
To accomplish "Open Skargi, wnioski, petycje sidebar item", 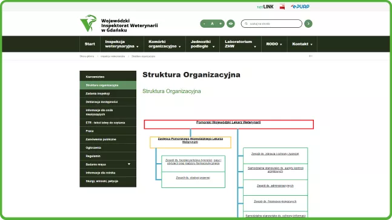I will [x=108, y=181].
